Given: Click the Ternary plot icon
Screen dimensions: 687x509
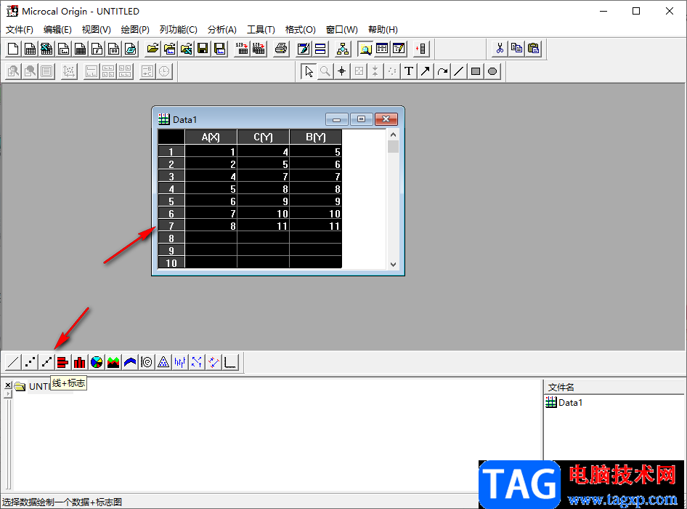Looking at the screenshot, I should pos(163,362).
